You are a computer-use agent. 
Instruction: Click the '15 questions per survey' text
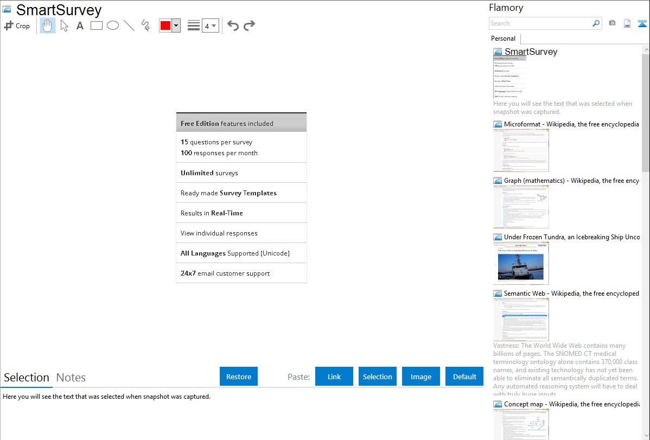click(x=216, y=142)
